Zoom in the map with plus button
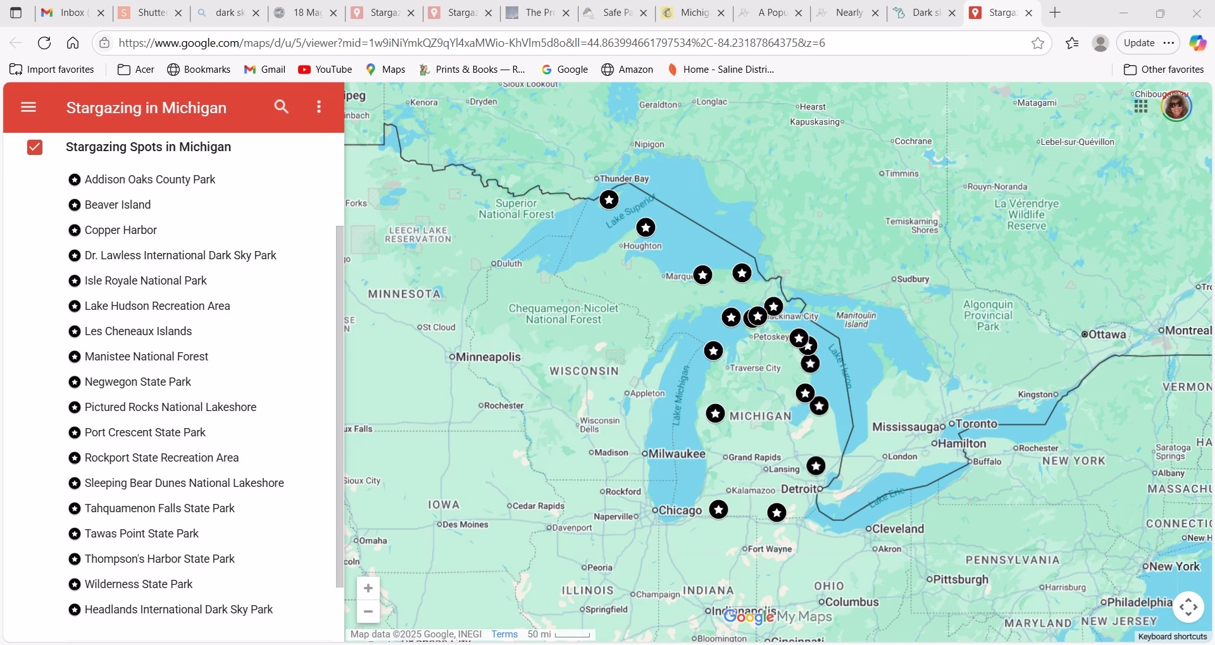This screenshot has width=1215, height=645. pyautogui.click(x=368, y=588)
